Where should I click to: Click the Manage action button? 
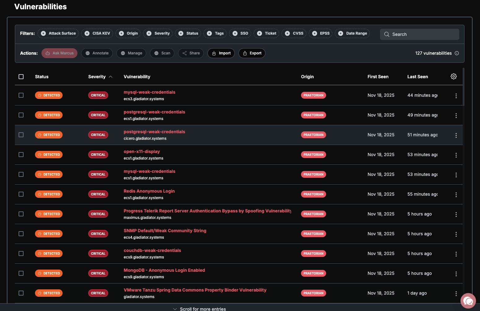point(131,53)
